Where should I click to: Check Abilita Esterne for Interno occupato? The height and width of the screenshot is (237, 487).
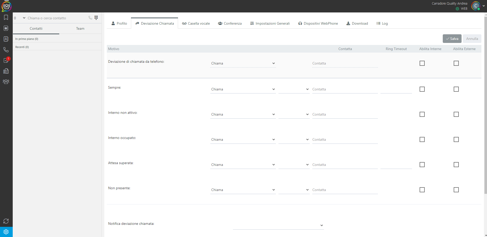[x=456, y=139]
